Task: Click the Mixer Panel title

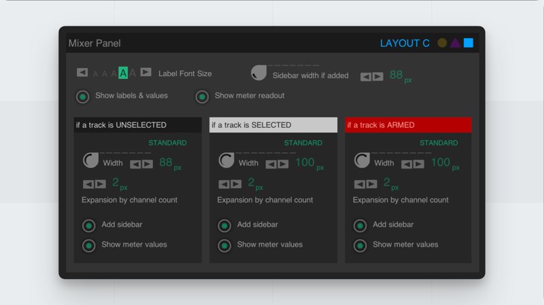Action: click(x=95, y=43)
